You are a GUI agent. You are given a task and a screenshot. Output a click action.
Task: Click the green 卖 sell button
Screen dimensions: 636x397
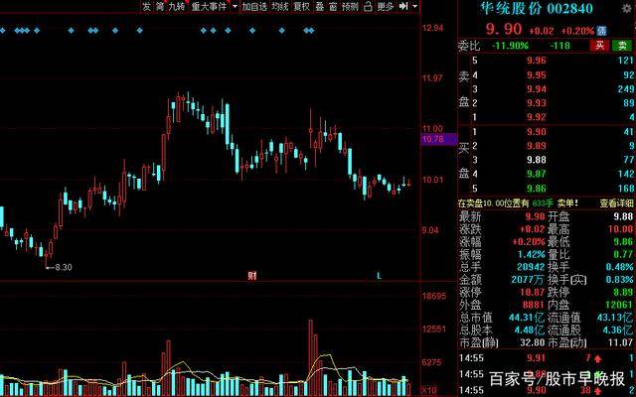[622, 45]
